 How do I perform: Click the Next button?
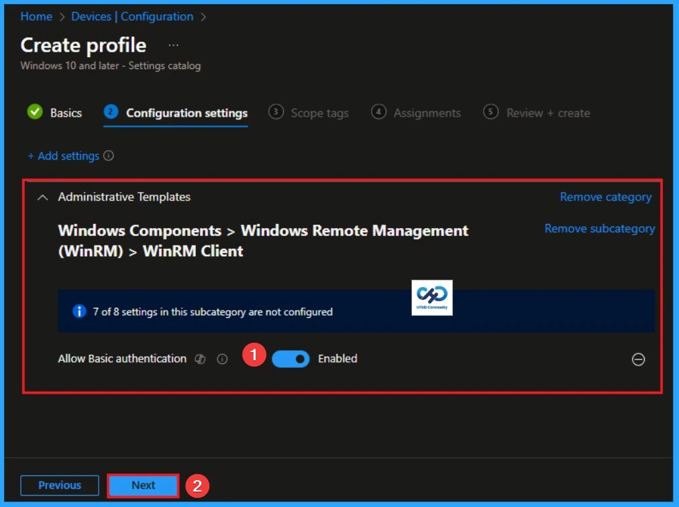[142, 485]
